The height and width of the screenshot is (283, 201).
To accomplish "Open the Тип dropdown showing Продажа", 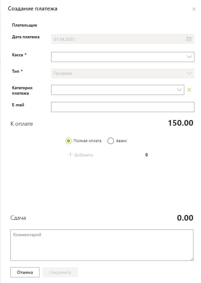I will point(122,73).
